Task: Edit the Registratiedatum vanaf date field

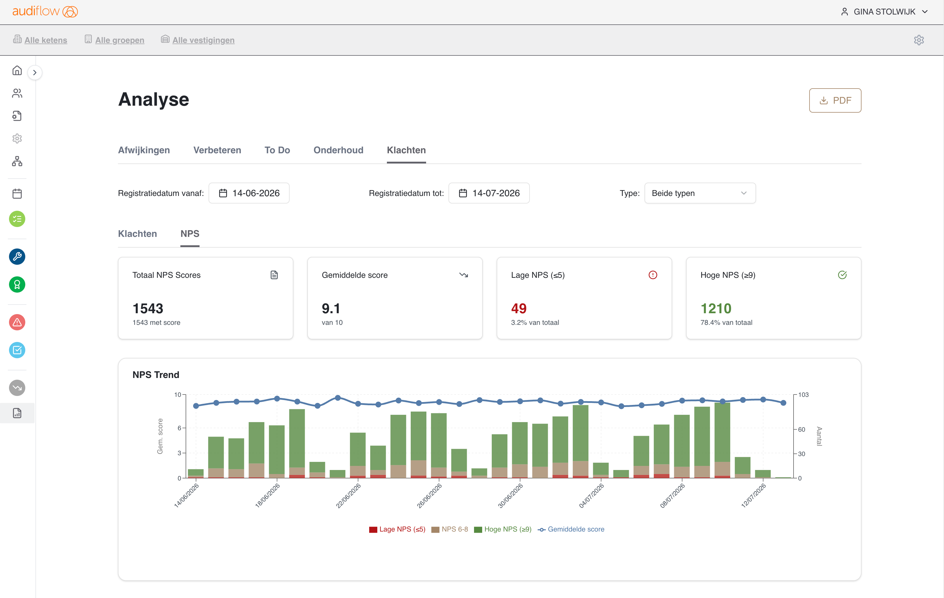Action: [249, 193]
